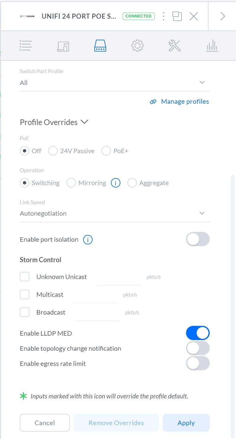Collapse the Profile Overrides section

85,122
